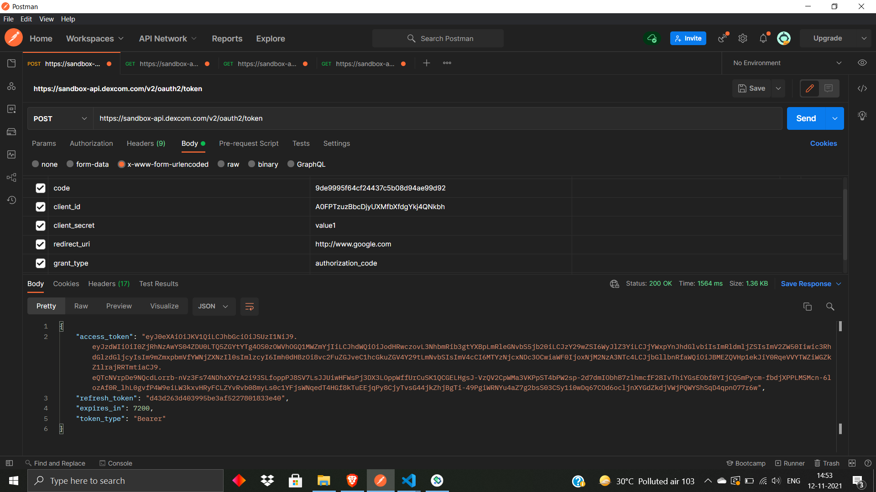Open help icon in status bar

coord(868,463)
